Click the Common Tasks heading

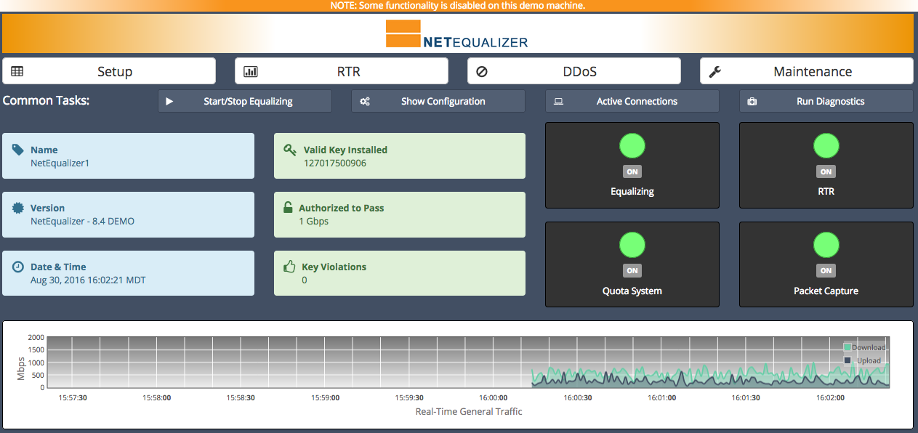(47, 100)
